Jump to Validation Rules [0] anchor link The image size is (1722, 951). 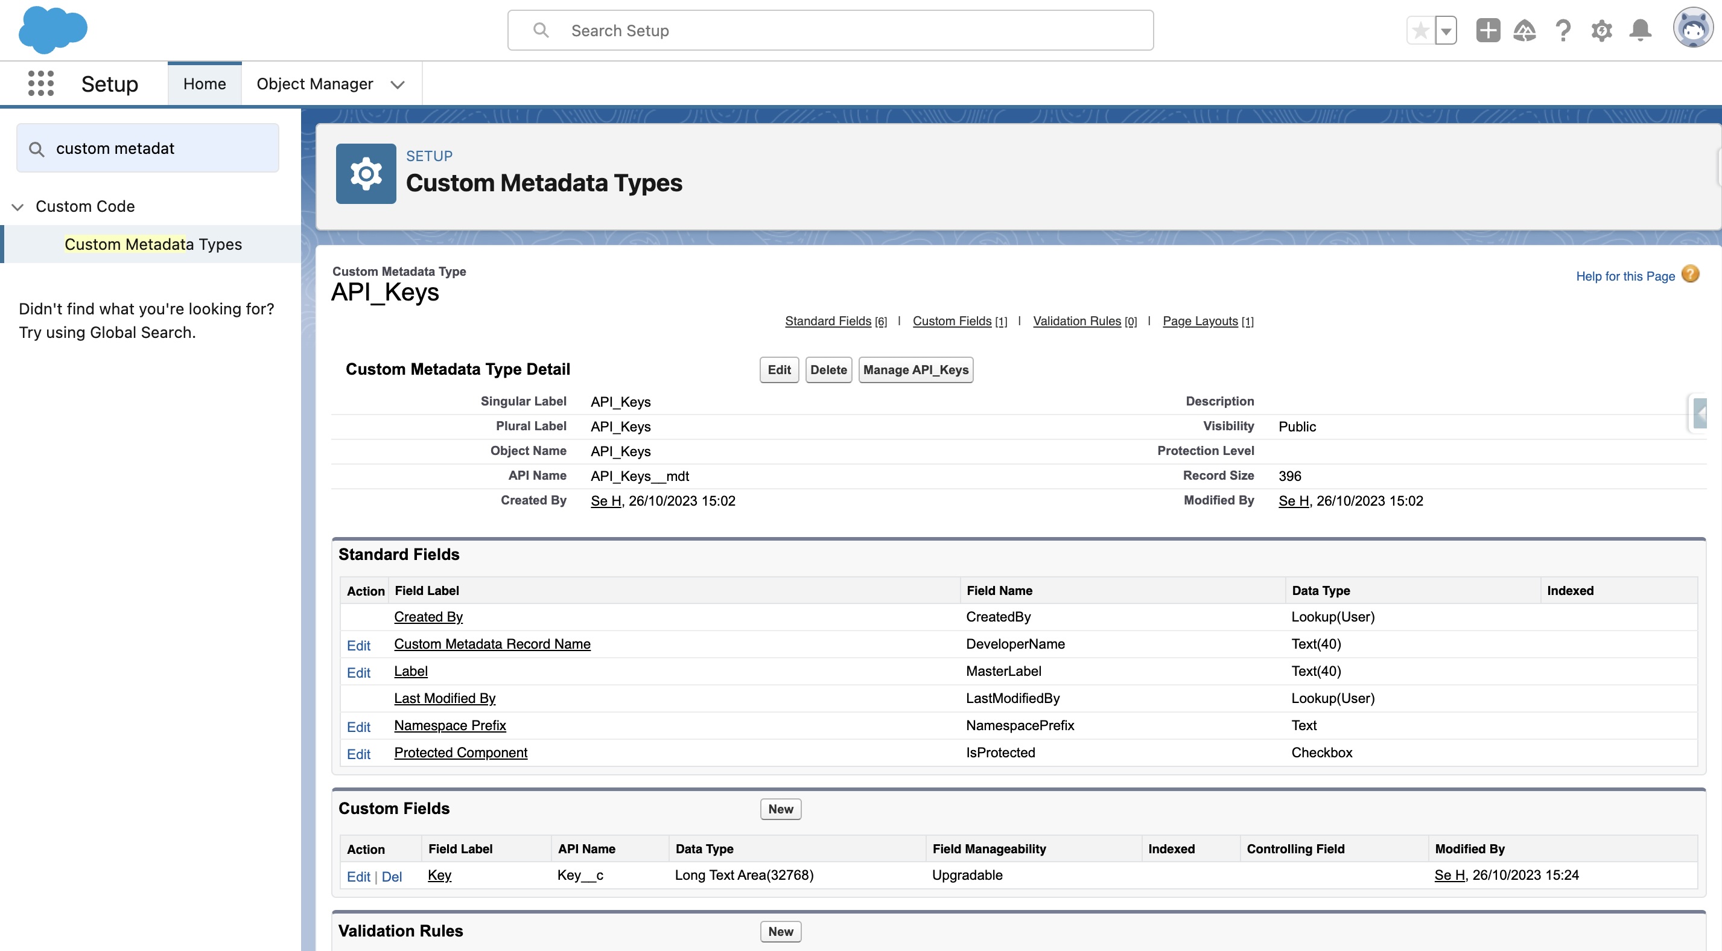(x=1085, y=321)
